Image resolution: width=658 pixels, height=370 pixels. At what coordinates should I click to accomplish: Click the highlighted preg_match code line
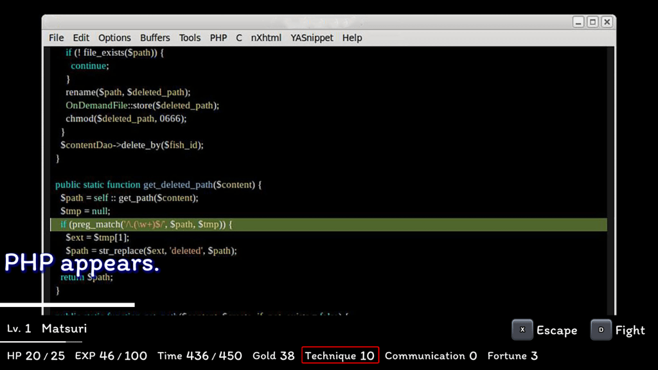(x=328, y=224)
